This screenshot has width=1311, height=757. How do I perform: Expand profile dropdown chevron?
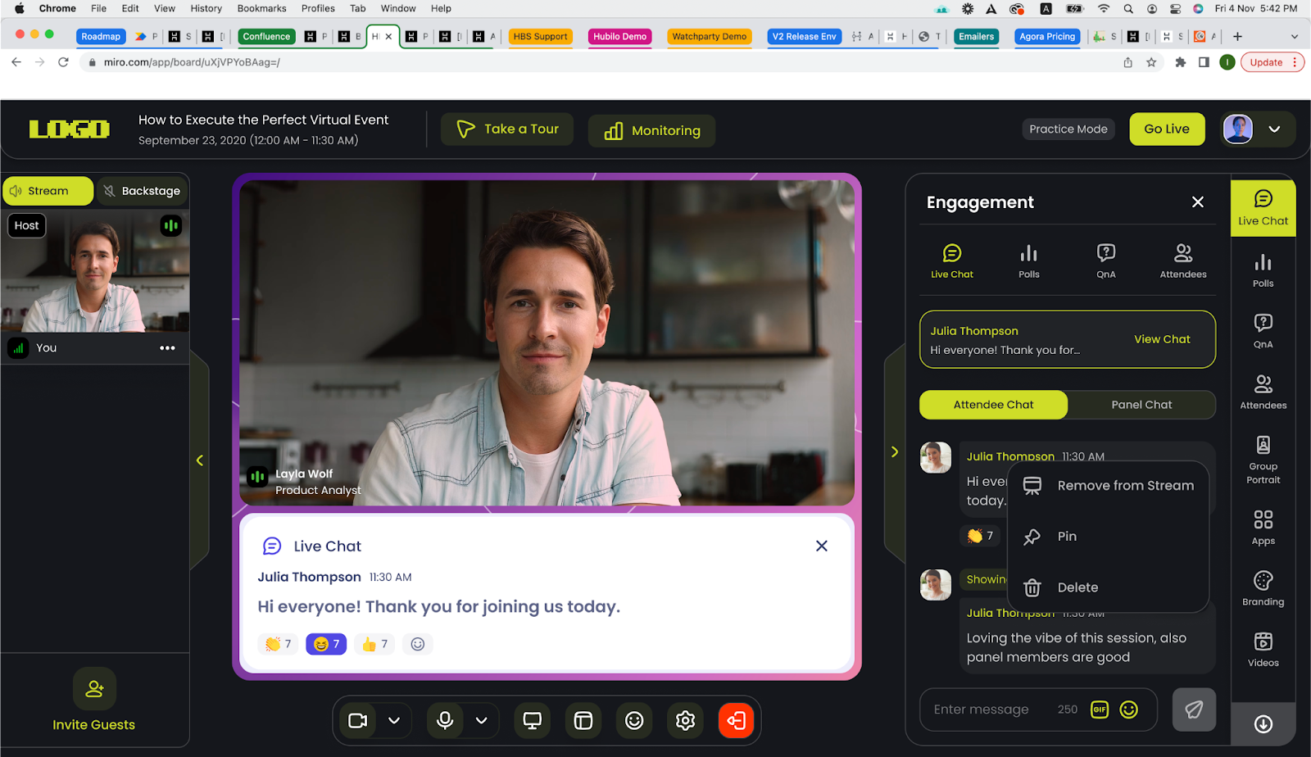[1274, 129]
